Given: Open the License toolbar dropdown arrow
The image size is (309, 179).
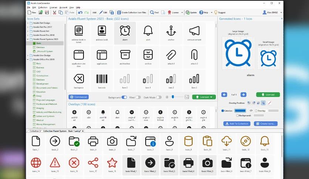Looking at the screenshot, I should point(182,13).
